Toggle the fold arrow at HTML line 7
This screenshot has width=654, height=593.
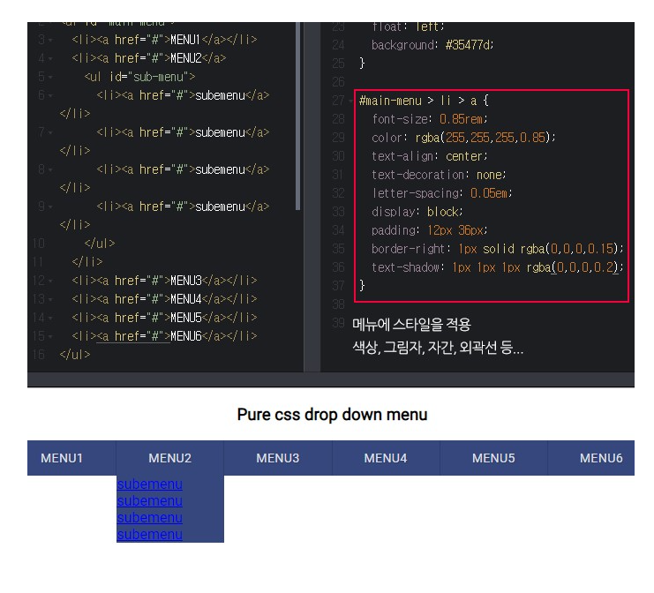click(50, 133)
